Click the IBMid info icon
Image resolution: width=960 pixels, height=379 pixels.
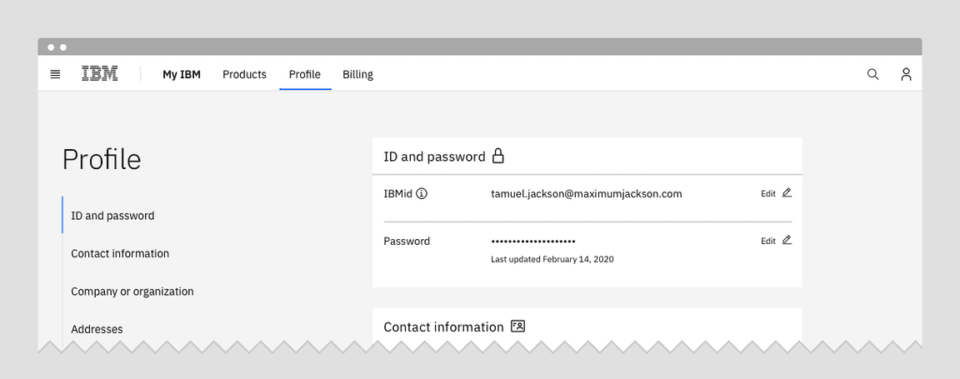coord(422,194)
